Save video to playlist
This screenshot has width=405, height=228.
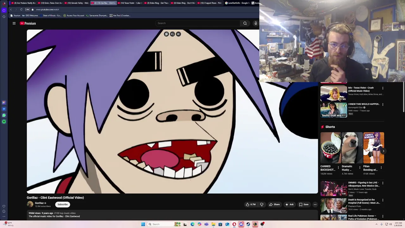tap(304, 205)
